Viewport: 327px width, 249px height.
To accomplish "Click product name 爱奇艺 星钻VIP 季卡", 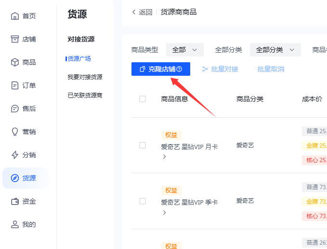I will pos(189,202).
